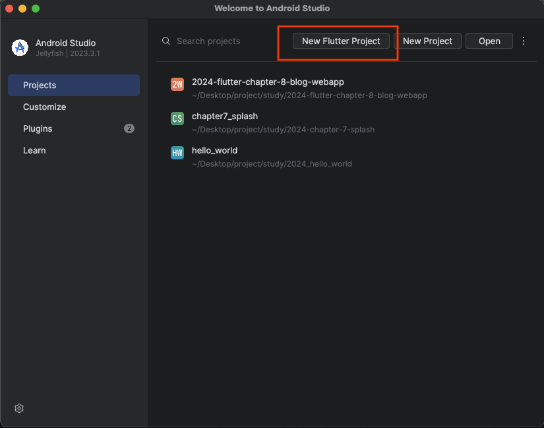
Task: Click the path ~/Desktop/project/study/2024-chapter-7-splash
Action: tap(283, 130)
